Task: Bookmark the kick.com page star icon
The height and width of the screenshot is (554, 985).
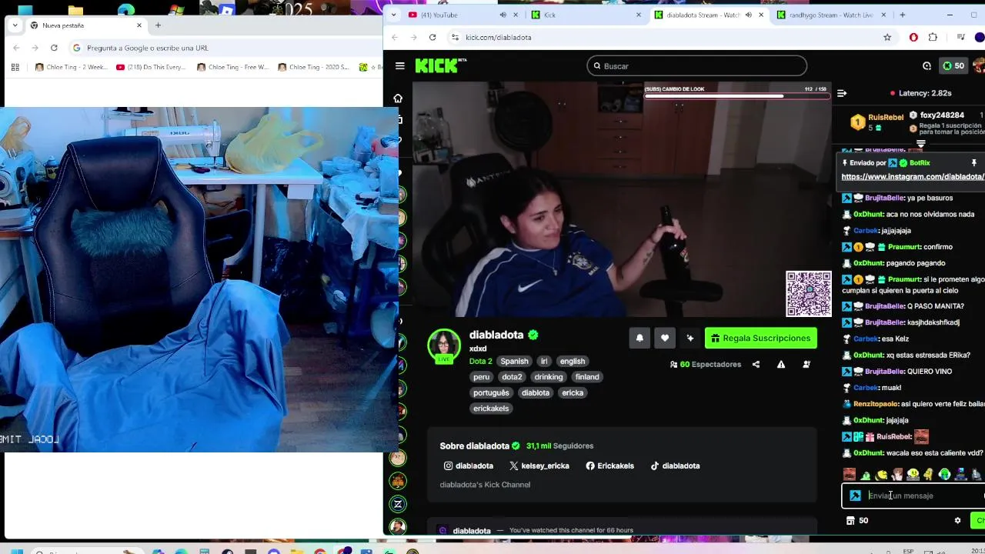Action: tap(887, 37)
